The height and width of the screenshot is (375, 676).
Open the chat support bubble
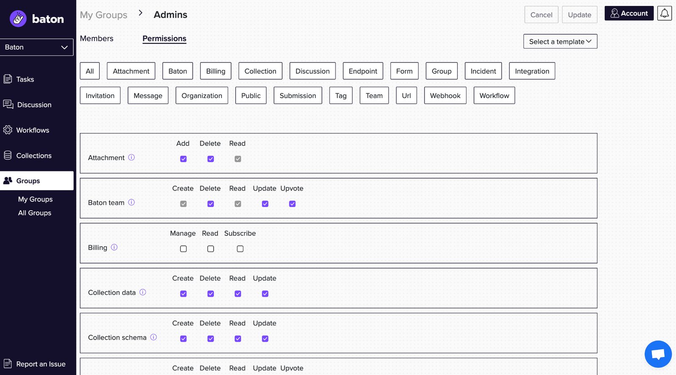[x=658, y=354]
